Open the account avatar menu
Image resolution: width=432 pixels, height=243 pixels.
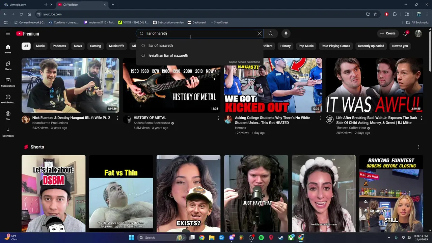pyautogui.click(x=418, y=33)
